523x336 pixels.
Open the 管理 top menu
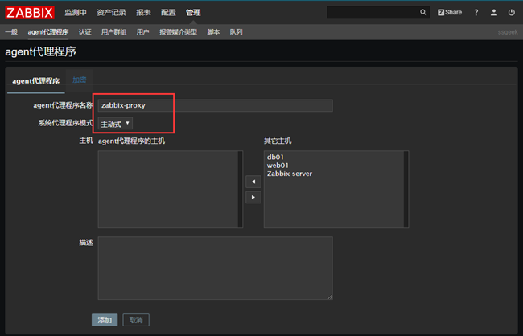[193, 13]
